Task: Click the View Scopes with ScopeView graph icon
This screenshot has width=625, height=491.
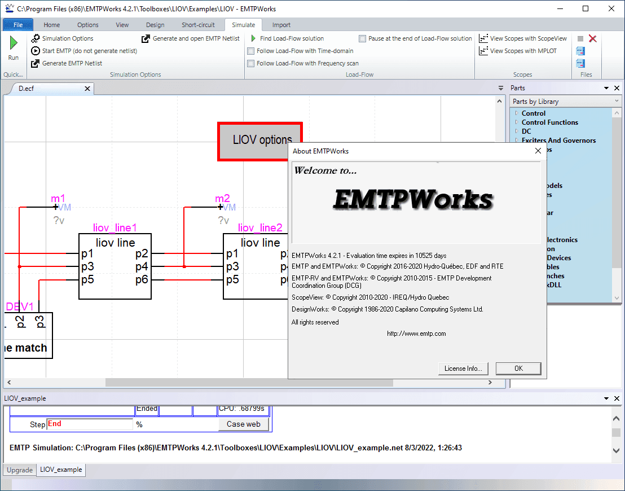Action: pyautogui.click(x=483, y=38)
